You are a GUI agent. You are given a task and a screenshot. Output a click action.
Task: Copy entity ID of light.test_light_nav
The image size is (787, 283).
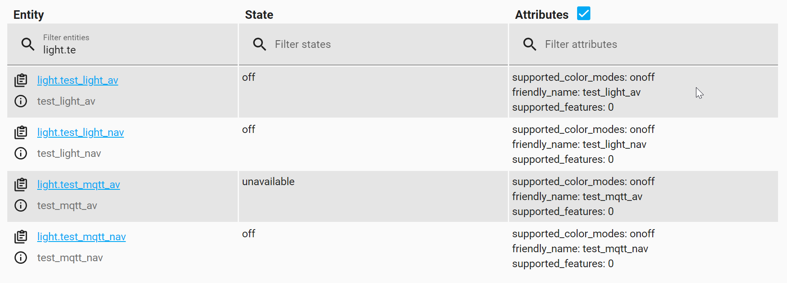[21, 132]
